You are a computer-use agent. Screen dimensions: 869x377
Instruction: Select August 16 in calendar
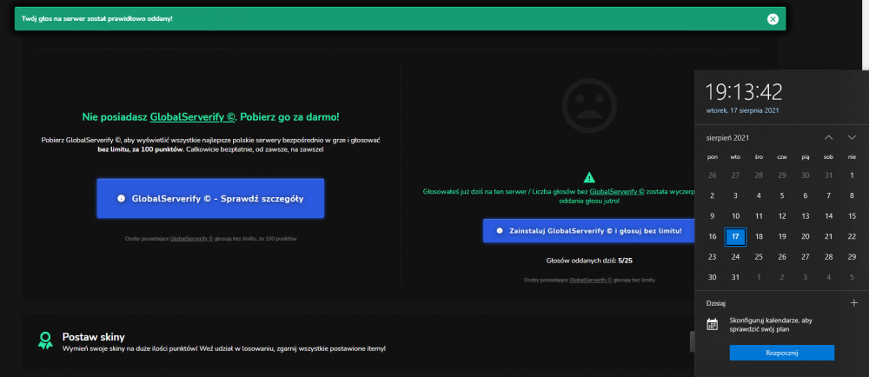[x=713, y=236]
